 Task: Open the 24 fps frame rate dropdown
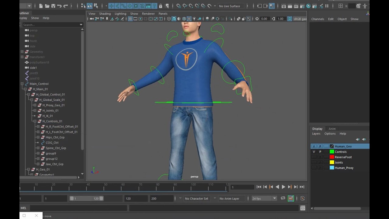tap(274, 198)
